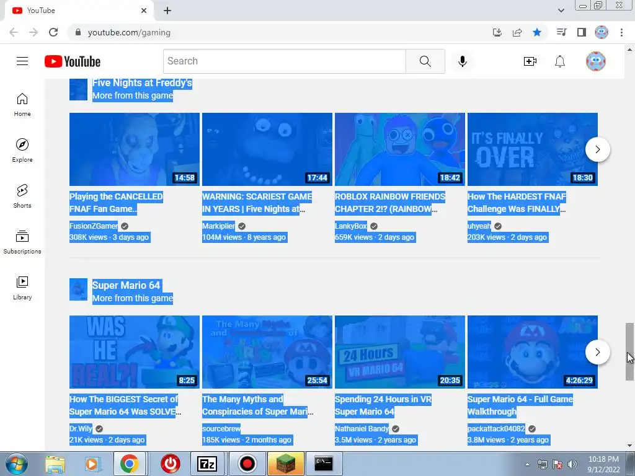Open Super Mario 64 Full Game Walkthrough thumbnail

533,352
